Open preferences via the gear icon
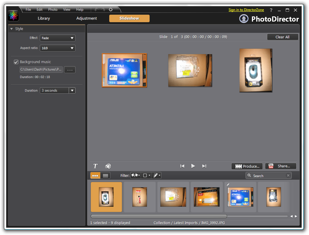 coord(111,10)
